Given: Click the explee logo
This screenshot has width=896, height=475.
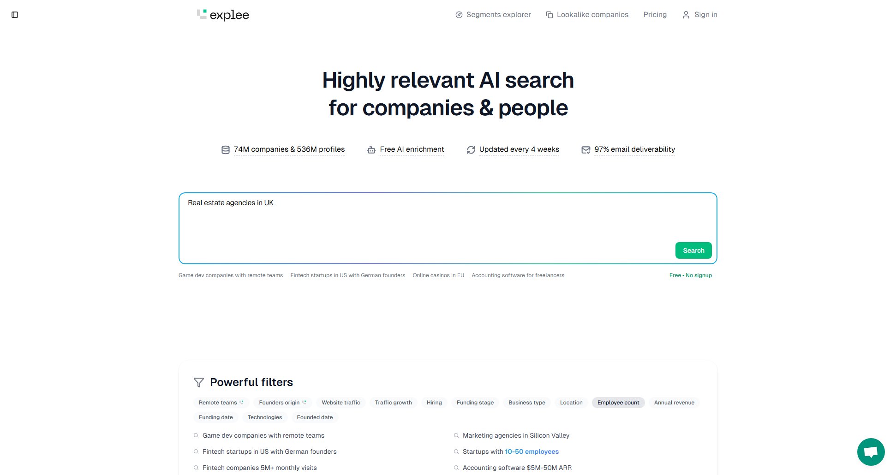Looking at the screenshot, I should click(223, 15).
